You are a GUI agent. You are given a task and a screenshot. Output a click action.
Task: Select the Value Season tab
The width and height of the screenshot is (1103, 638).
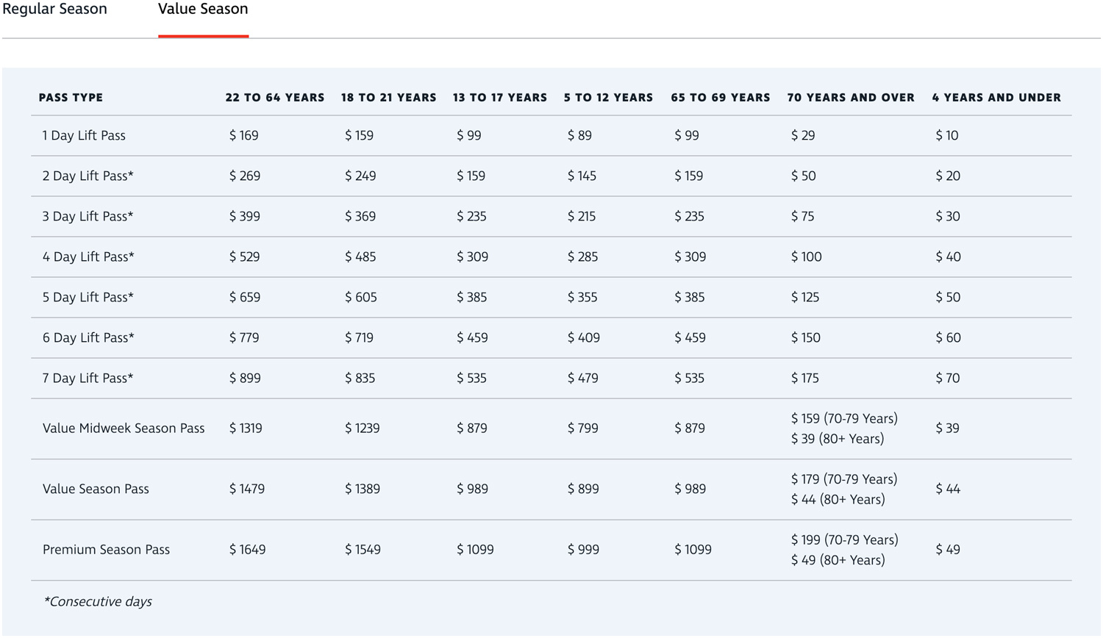click(203, 10)
